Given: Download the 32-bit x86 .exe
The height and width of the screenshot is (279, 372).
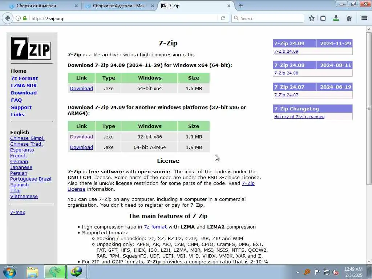Looking at the screenshot, I should pyautogui.click(x=81, y=137).
